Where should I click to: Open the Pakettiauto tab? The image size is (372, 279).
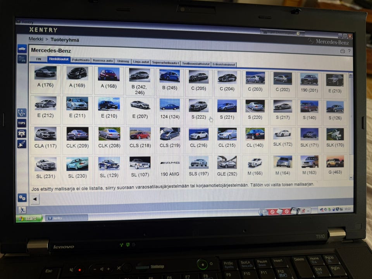pyautogui.click(x=81, y=60)
